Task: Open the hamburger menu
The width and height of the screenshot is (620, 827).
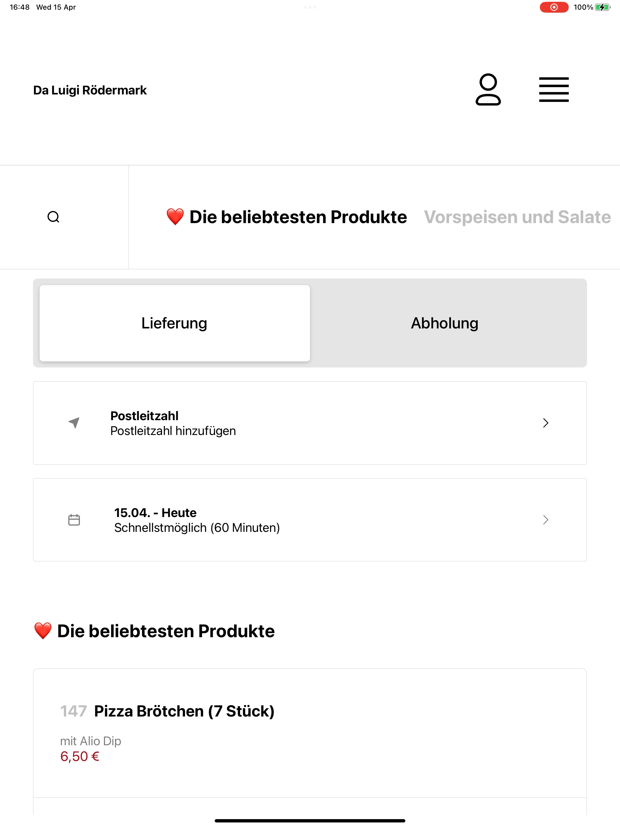Action: (x=554, y=90)
